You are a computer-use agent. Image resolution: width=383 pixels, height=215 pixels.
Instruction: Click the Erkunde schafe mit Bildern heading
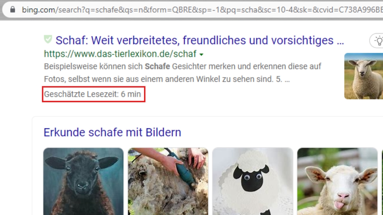112,132
